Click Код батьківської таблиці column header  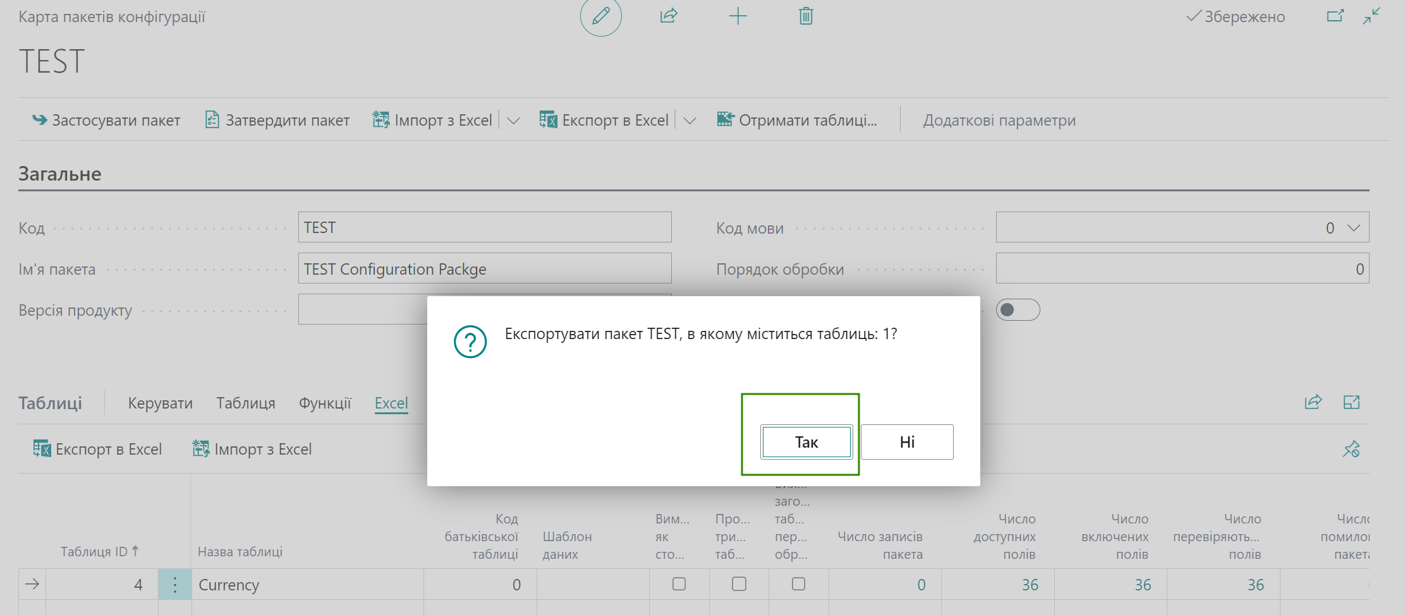[481, 536]
